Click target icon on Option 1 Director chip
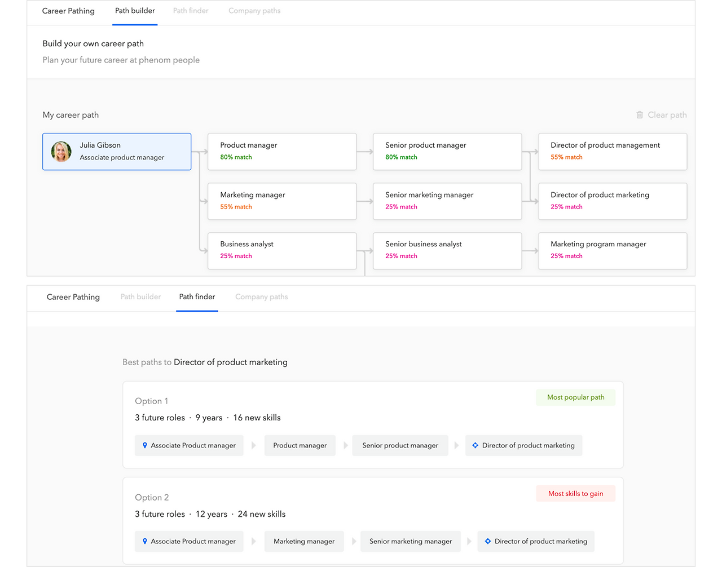 pos(475,445)
